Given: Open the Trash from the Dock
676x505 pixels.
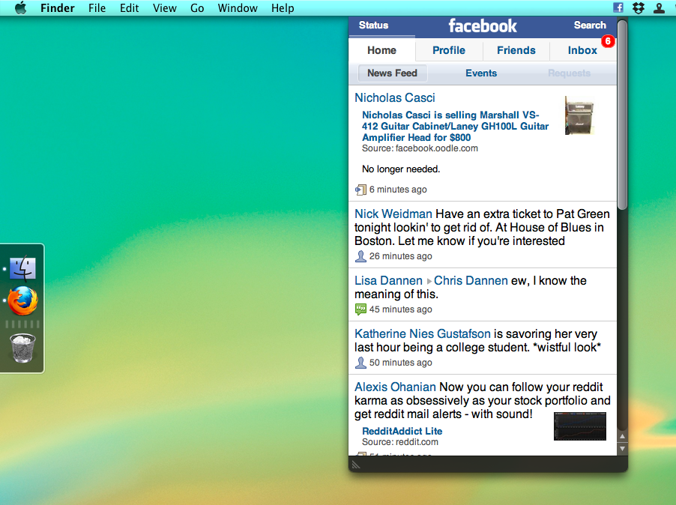Looking at the screenshot, I should coord(22,348).
